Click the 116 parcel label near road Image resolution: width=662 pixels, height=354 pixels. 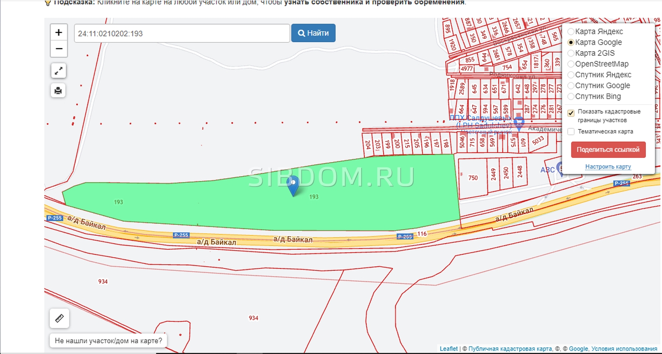(x=422, y=234)
